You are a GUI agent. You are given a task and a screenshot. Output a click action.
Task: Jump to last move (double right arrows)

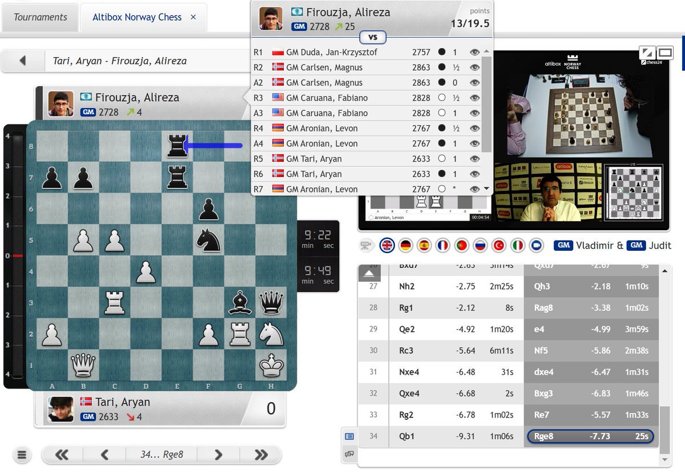click(x=261, y=455)
